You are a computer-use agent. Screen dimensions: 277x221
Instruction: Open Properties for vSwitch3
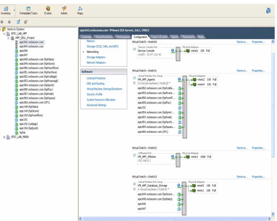tap(258, 176)
